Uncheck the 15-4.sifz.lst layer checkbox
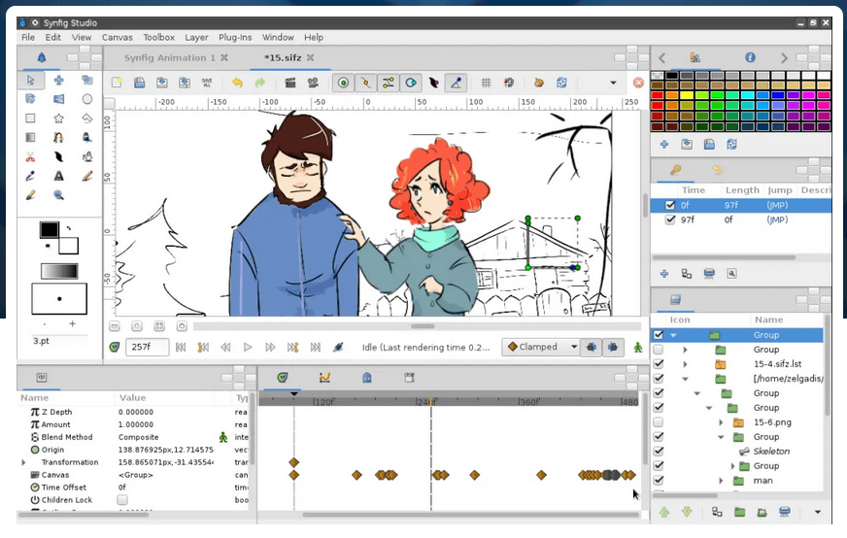The height and width of the screenshot is (538, 847). 658,364
